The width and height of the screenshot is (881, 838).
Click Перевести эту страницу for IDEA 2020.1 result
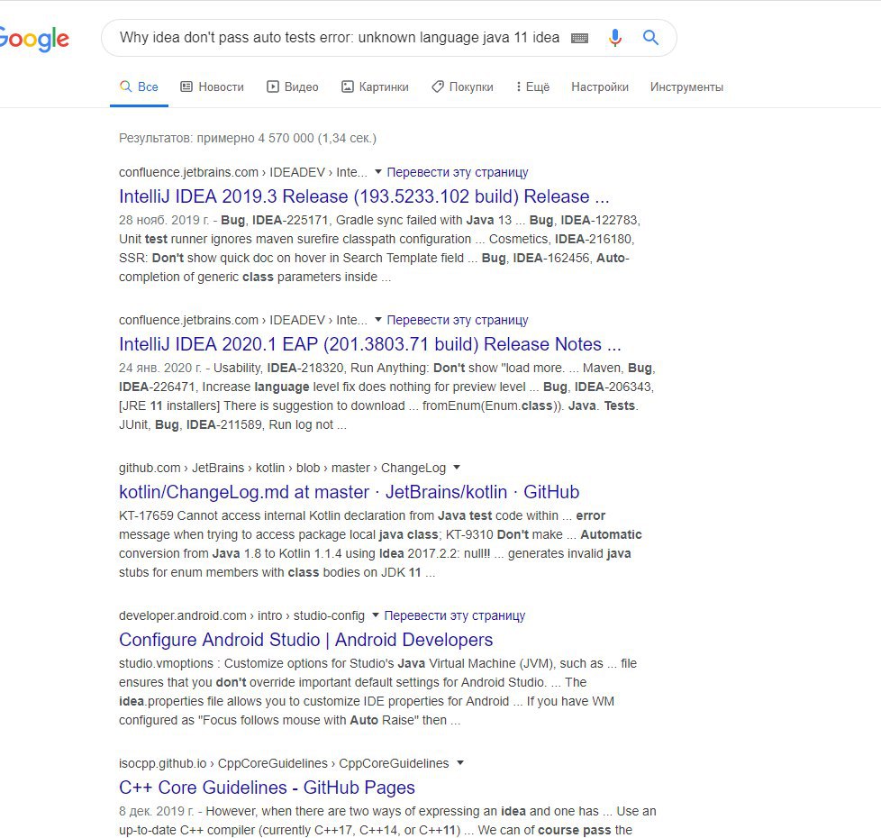pos(458,321)
